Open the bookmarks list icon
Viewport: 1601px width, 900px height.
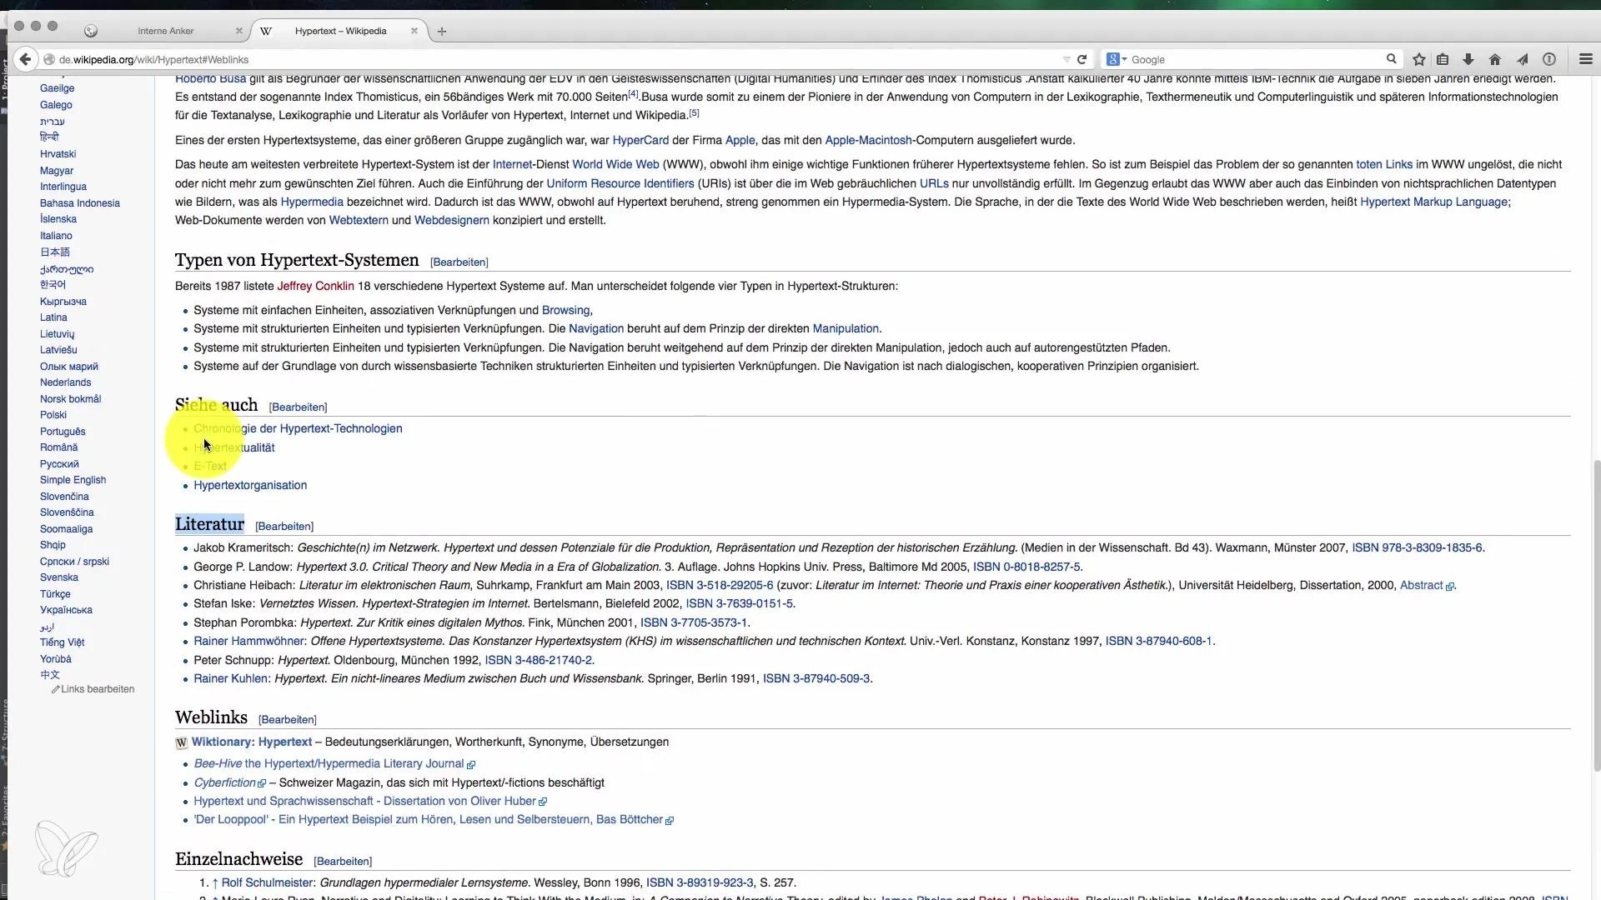[x=1443, y=59]
